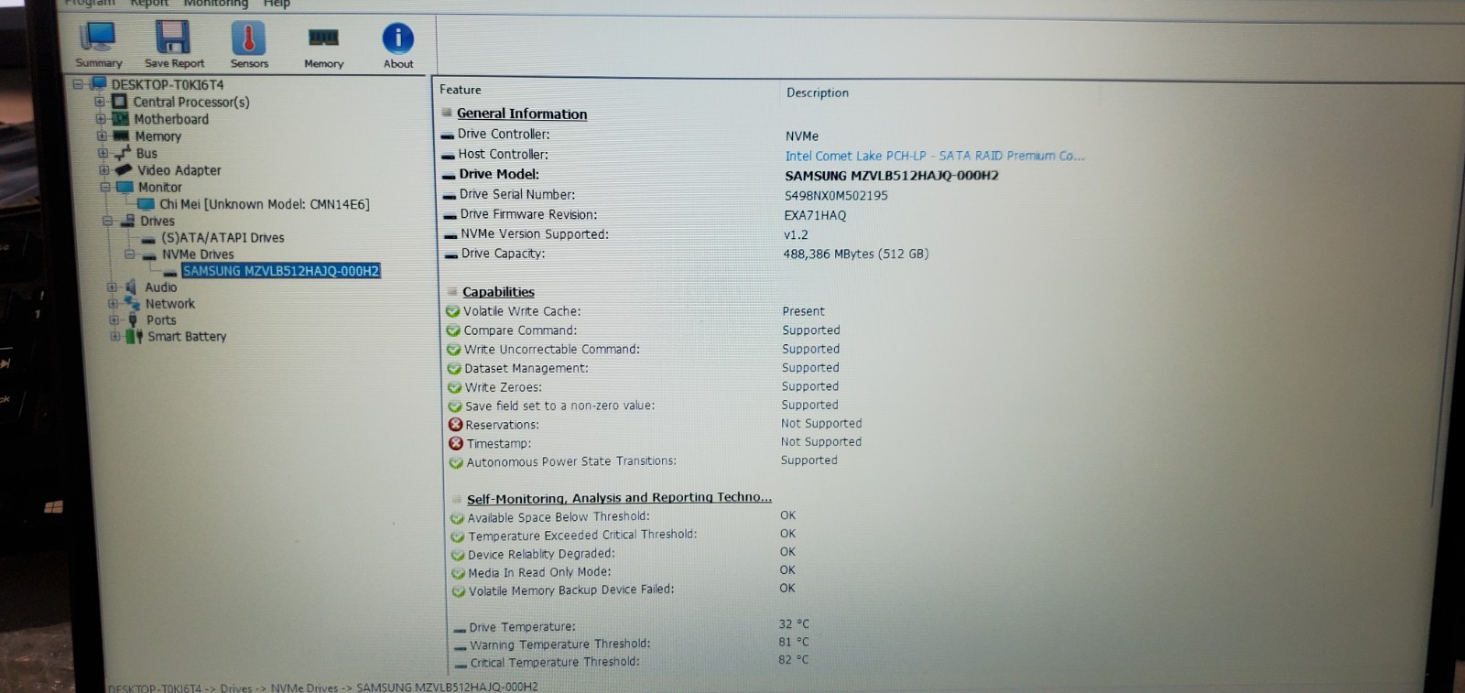This screenshot has width=1465, height=693.
Task: Select the Bus tree item
Action: [146, 153]
